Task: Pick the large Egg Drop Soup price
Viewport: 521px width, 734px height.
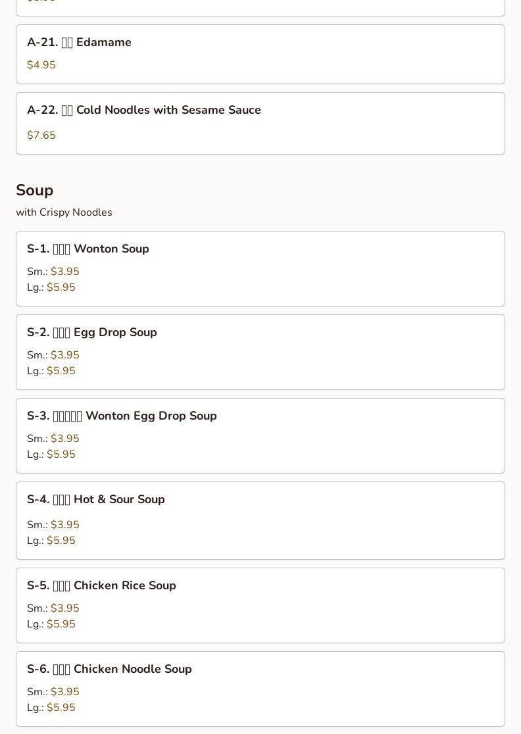Action: pyautogui.click(x=61, y=371)
